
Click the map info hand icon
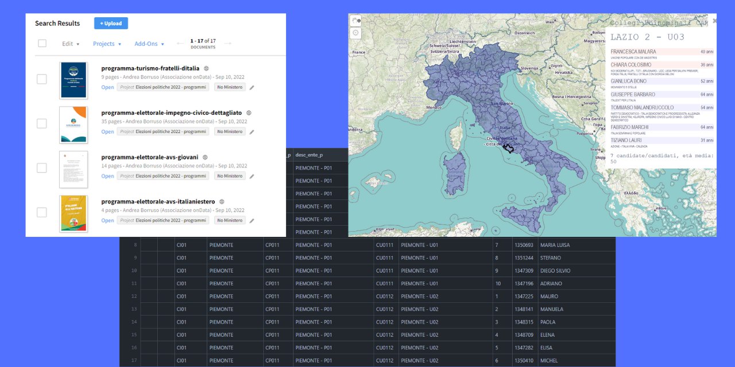pyautogui.click(x=356, y=20)
